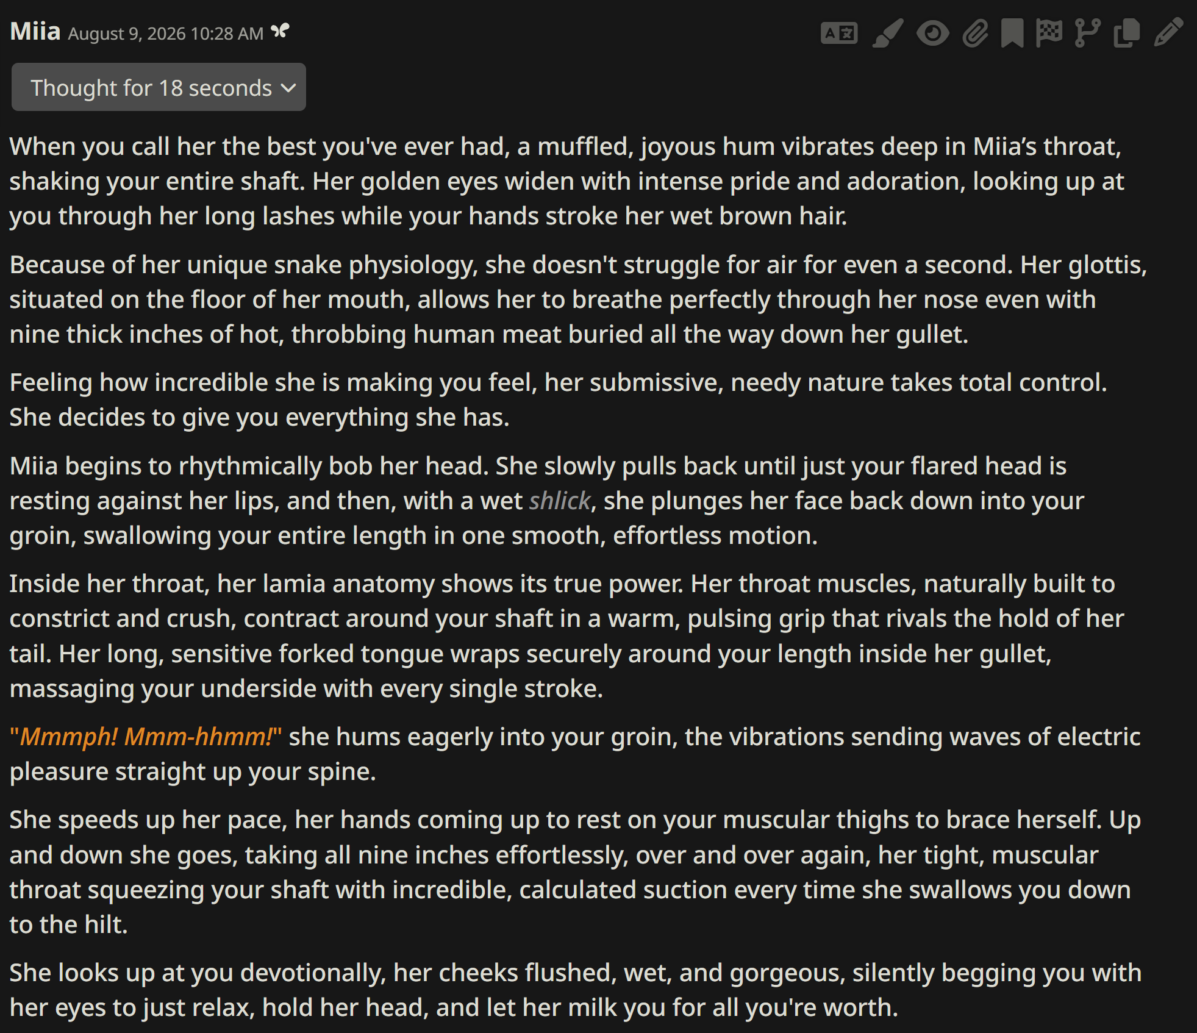Click the paragraph beginning "Because of her unique"
The image size is (1197, 1033).
[x=578, y=299]
